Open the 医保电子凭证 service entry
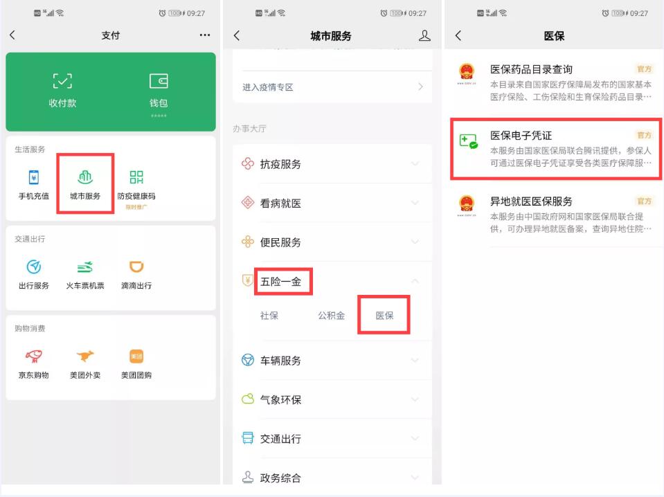This screenshot has width=664, height=497. tap(554, 149)
